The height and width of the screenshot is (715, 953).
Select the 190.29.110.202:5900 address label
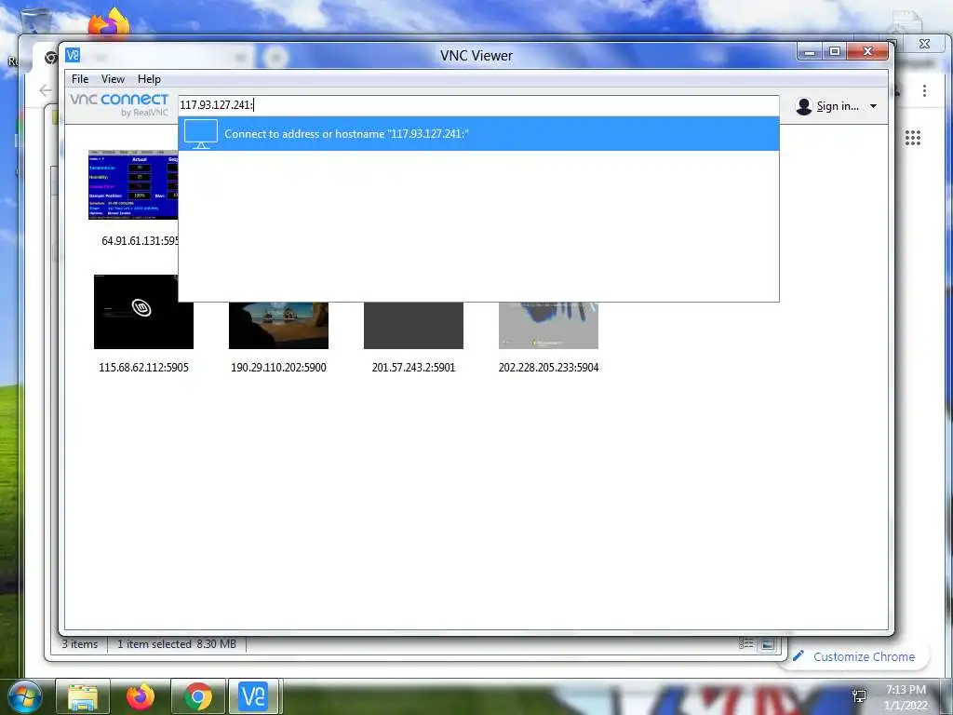pos(278,367)
